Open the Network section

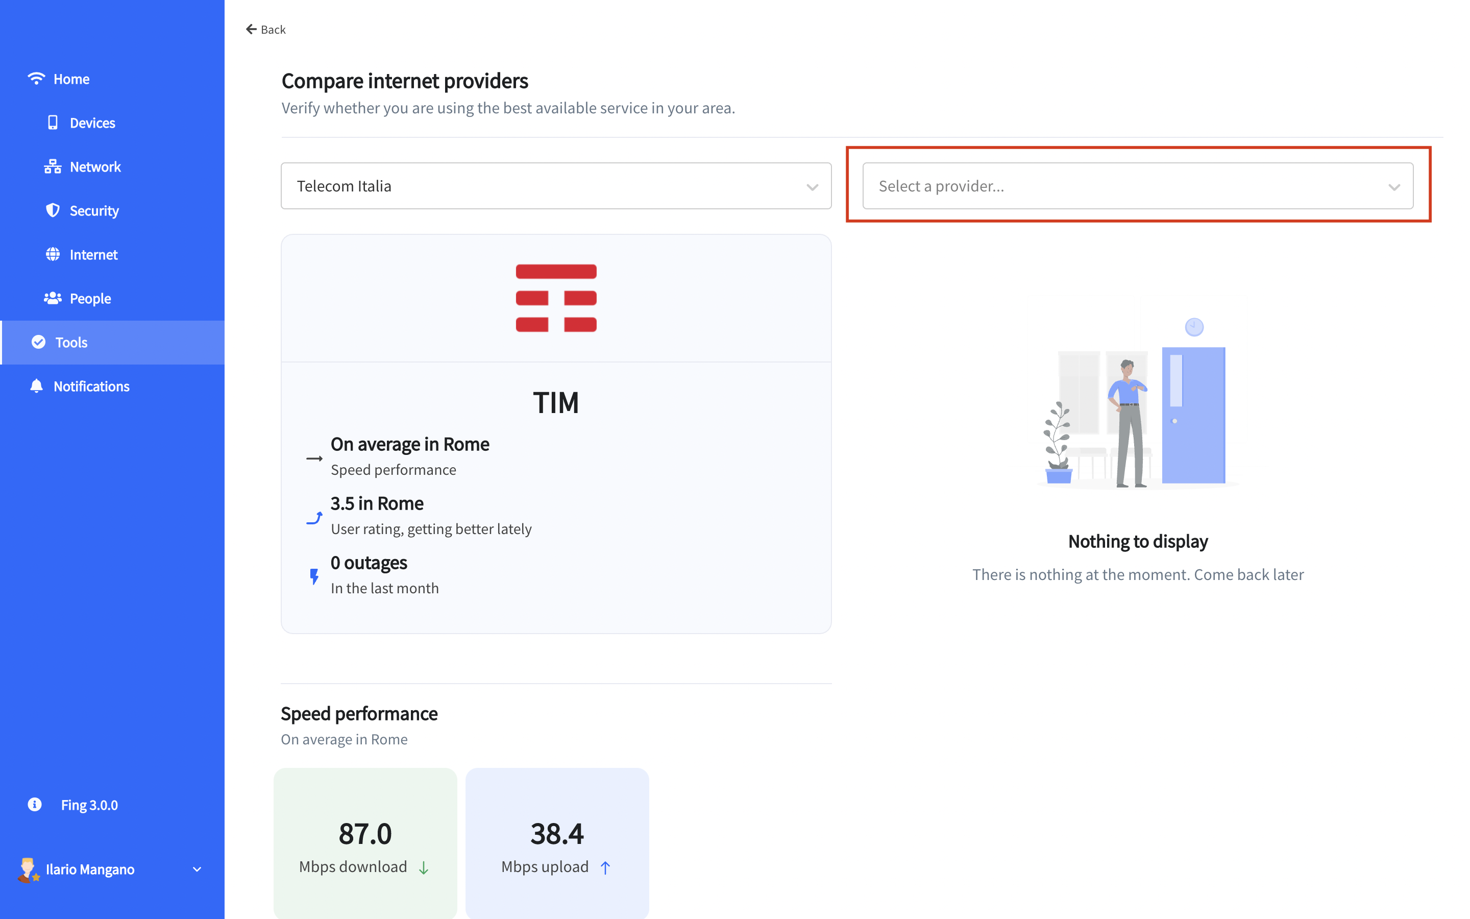pyautogui.click(x=112, y=166)
